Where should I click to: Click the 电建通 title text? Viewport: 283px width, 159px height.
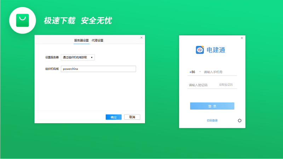pyautogui.click(x=216, y=50)
